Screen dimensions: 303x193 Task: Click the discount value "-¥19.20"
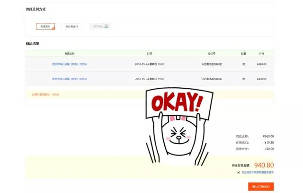coord(269,142)
